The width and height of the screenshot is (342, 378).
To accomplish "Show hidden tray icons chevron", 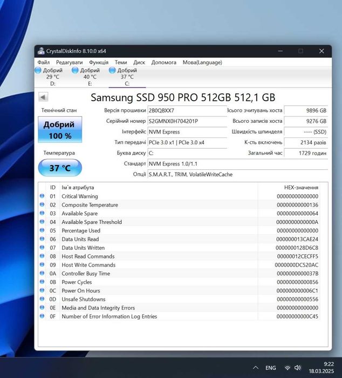I will [x=256, y=368].
